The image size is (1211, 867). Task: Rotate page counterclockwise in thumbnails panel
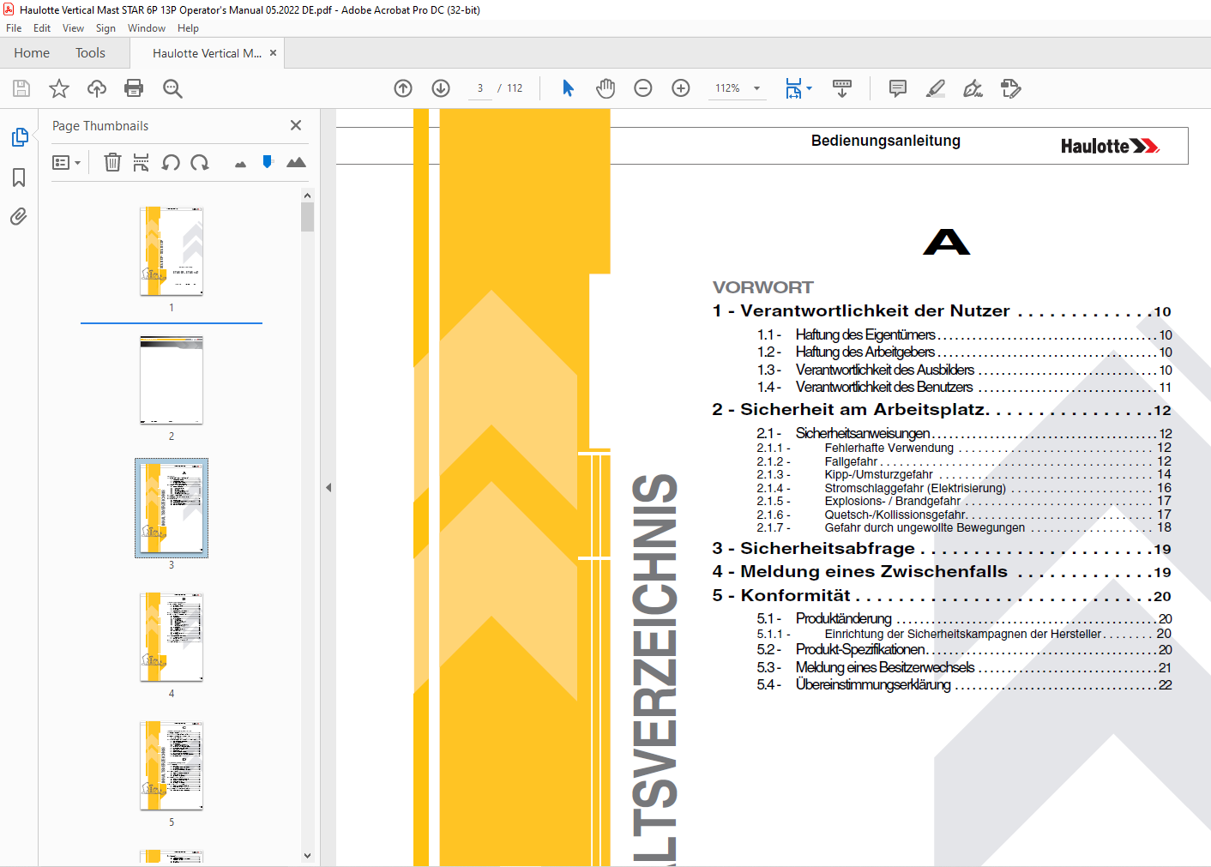tap(171, 162)
